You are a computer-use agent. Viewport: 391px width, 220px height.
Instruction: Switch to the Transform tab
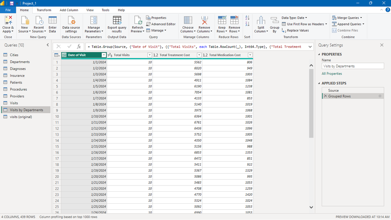click(44, 10)
